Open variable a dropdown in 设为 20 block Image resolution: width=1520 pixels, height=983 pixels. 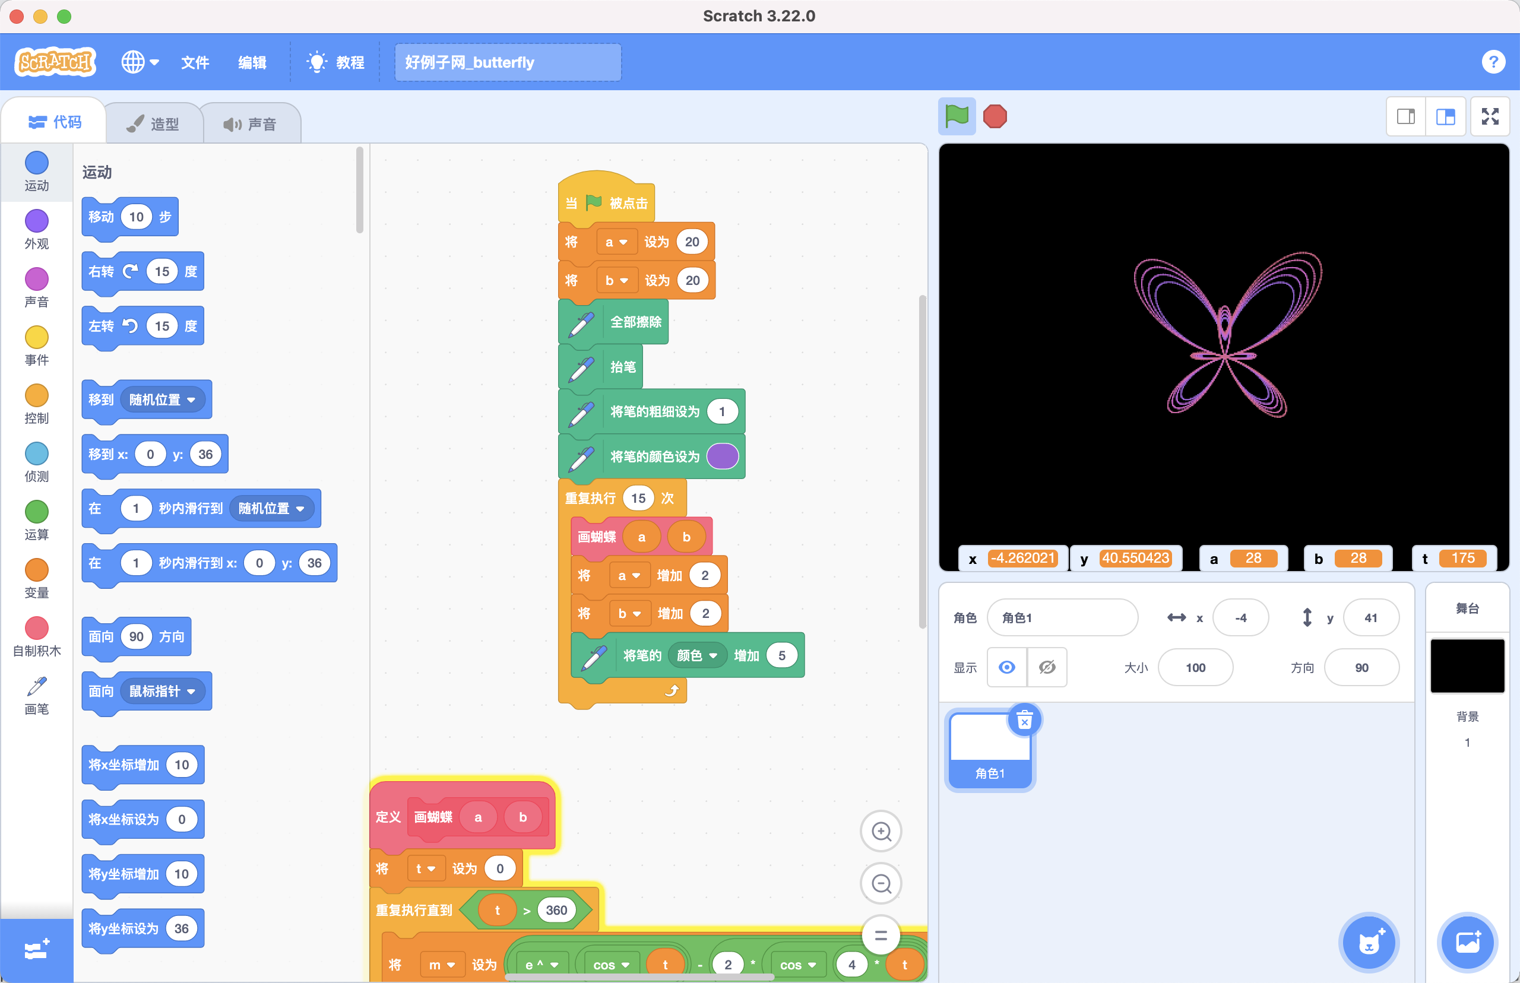[617, 242]
